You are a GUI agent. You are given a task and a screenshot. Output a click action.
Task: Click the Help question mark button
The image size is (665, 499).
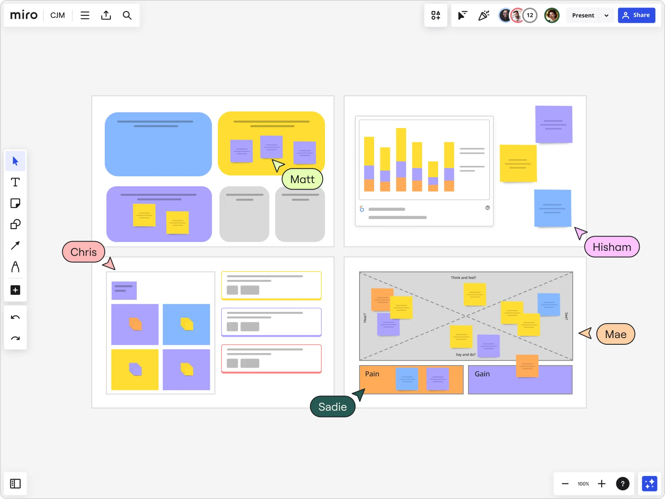(x=623, y=484)
